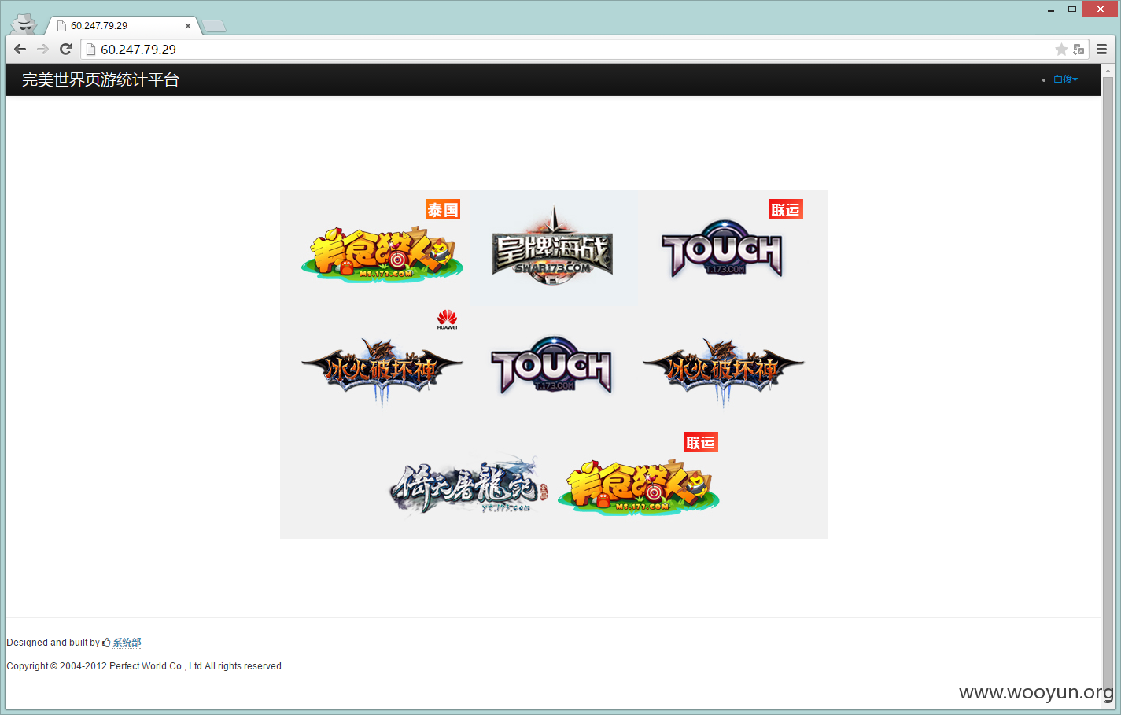1121x715 pixels.
Task: Select the 60.247.79.29 browser tab
Action: [122, 26]
